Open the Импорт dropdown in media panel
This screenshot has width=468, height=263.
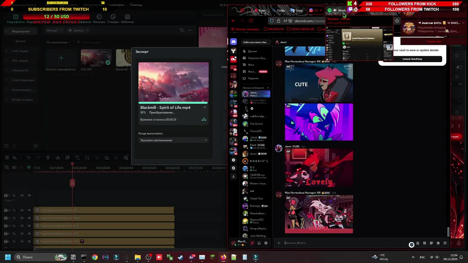point(55,30)
